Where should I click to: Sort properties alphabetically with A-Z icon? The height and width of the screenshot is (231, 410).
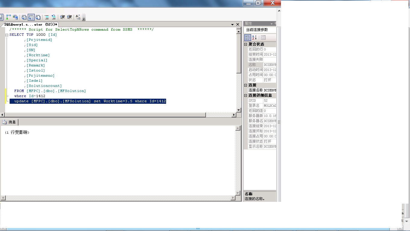[x=254, y=38]
